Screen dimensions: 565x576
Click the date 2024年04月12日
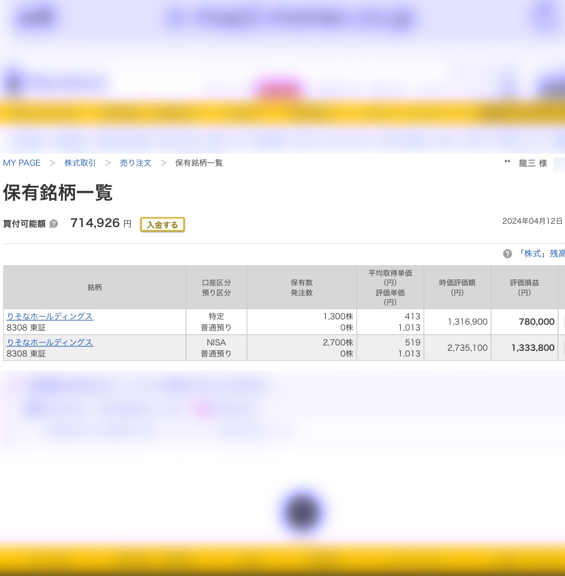(x=532, y=221)
